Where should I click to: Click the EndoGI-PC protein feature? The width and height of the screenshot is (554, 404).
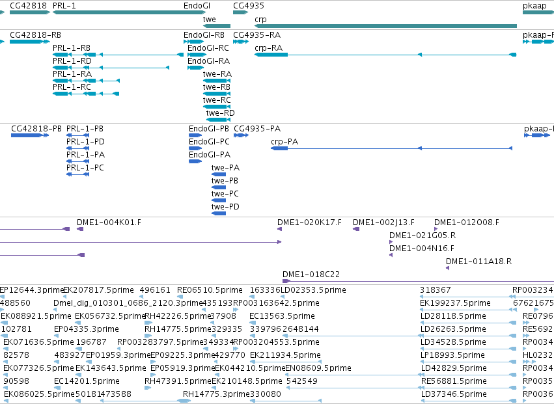click(x=195, y=148)
